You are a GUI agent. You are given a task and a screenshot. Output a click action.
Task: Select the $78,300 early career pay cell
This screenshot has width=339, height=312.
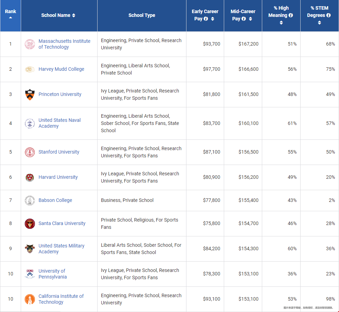205,274
